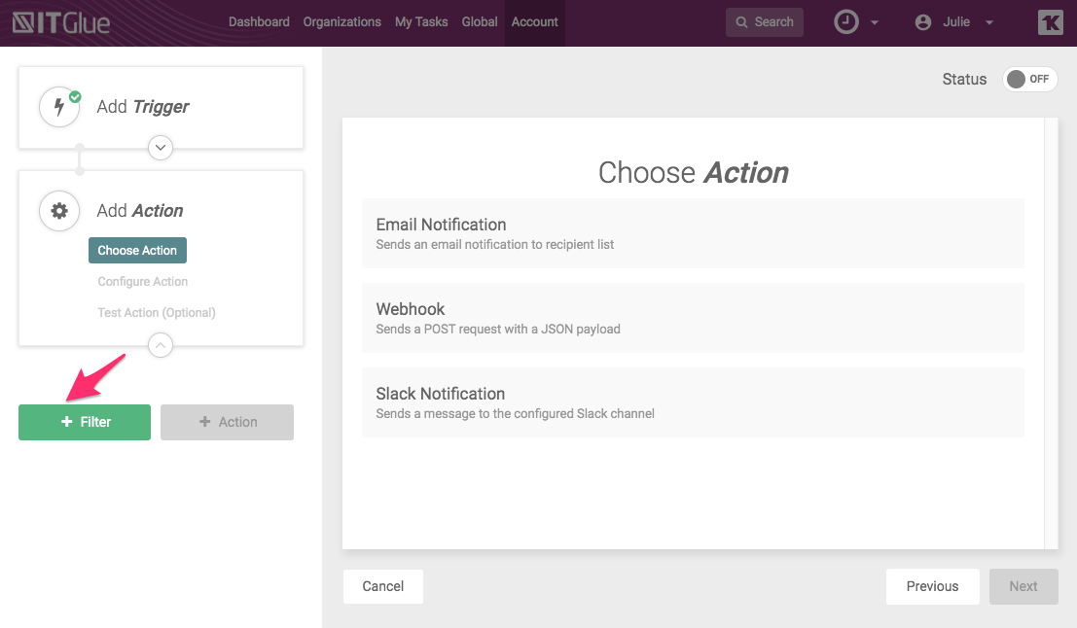Open the Organizations menu
This screenshot has width=1077, height=628.
(341, 22)
